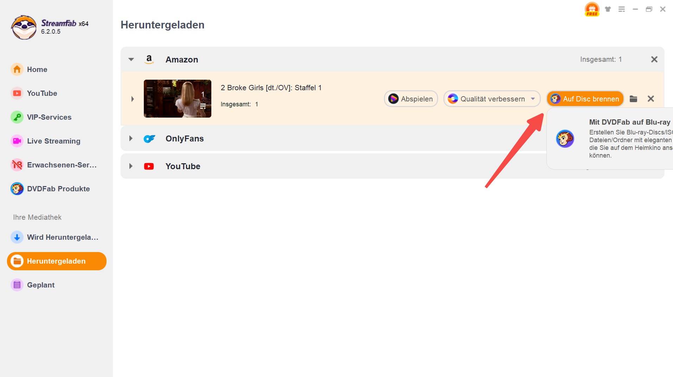This screenshot has height=377, width=673.
Task: Collapse the Amazon group
Action: click(131, 59)
